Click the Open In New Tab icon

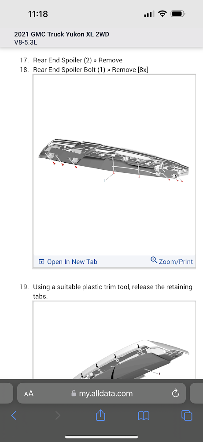tap(41, 262)
